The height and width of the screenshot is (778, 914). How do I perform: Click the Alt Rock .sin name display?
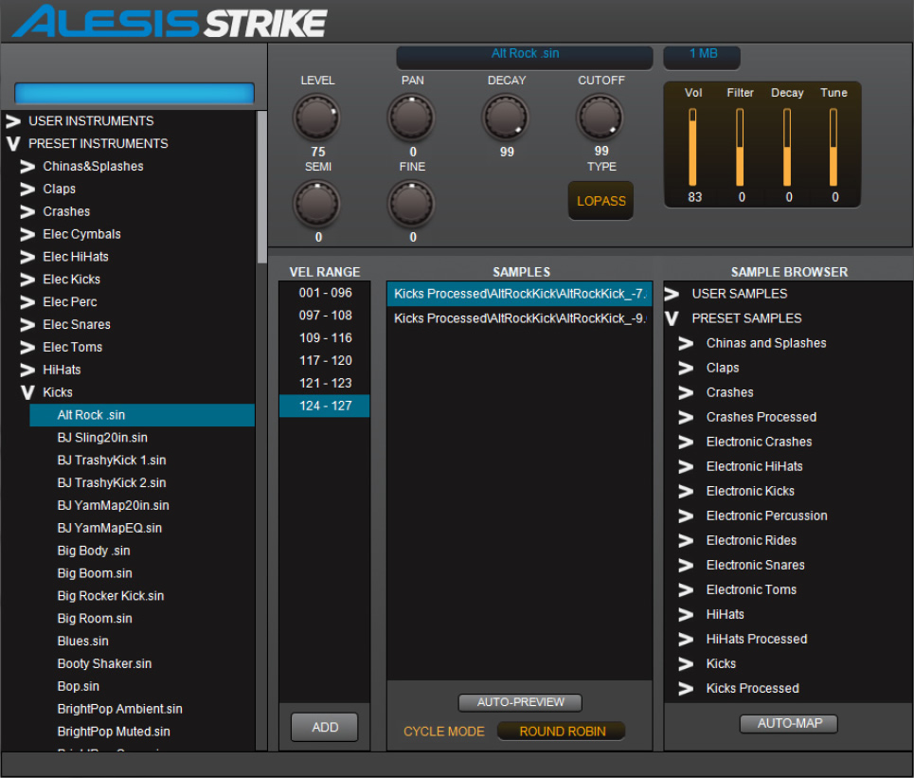[525, 57]
